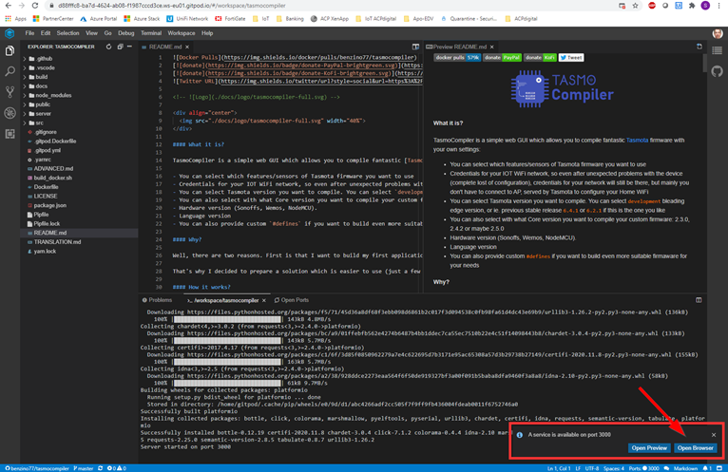
Task: Dismiss the port 3000 notification
Action: [714, 435]
